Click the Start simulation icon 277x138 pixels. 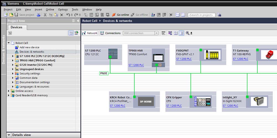tap(102, 15)
